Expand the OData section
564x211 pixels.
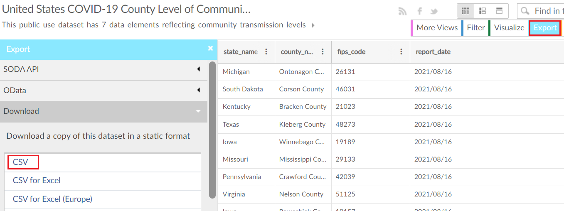pos(103,90)
